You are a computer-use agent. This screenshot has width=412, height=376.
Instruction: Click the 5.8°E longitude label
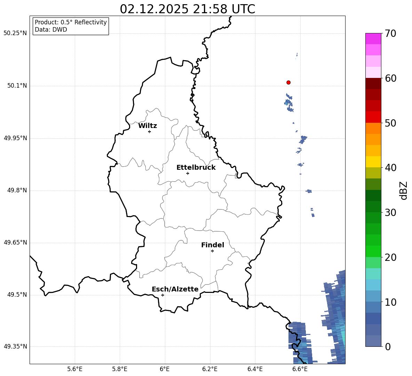point(120,369)
